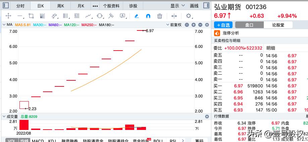Click the horizontal mirror/range measure icon
The image size is (308, 142).
[x=174, y=16]
